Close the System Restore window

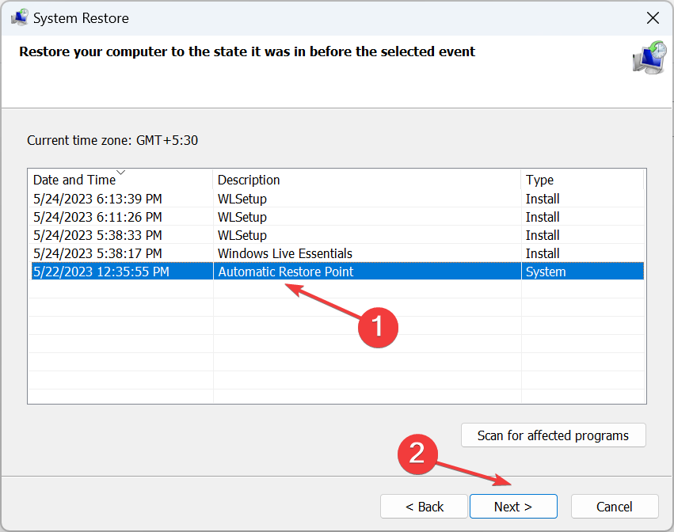(653, 17)
